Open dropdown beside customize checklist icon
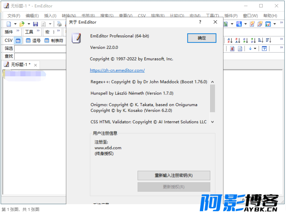This screenshot has width=286, height=215. tap(275, 24)
